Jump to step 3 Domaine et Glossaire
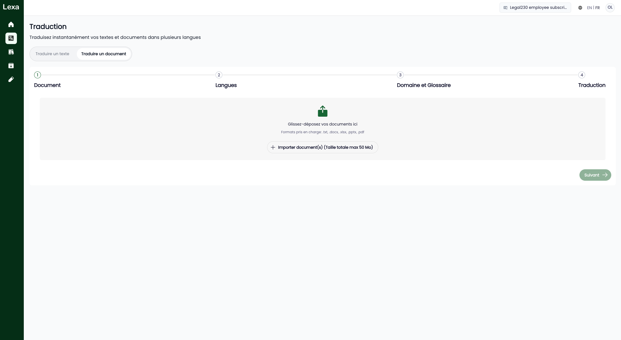 click(x=400, y=75)
